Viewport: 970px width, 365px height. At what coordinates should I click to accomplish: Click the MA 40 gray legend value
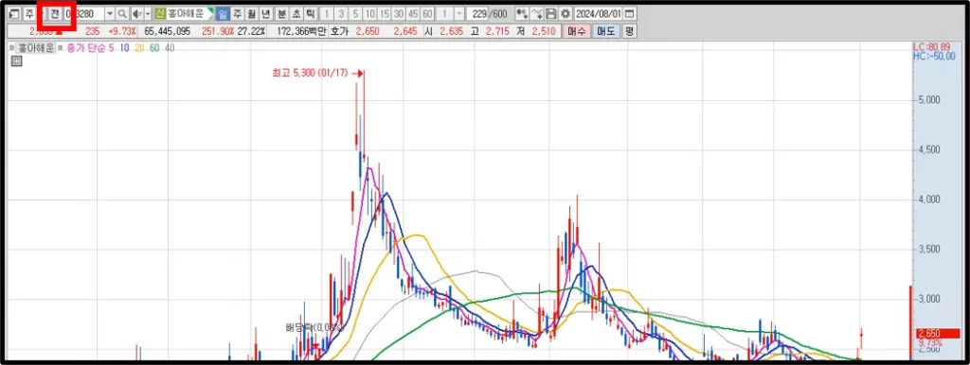170,48
